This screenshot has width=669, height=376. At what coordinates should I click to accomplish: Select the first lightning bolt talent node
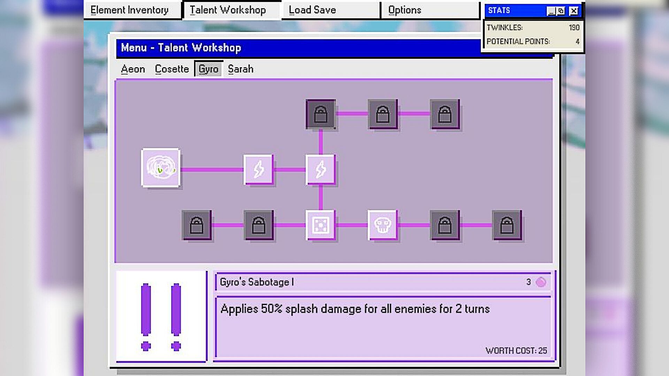click(x=258, y=170)
